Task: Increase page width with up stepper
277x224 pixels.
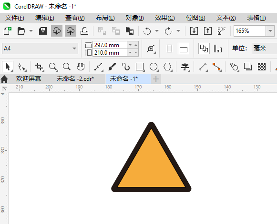Action: pos(136,45)
